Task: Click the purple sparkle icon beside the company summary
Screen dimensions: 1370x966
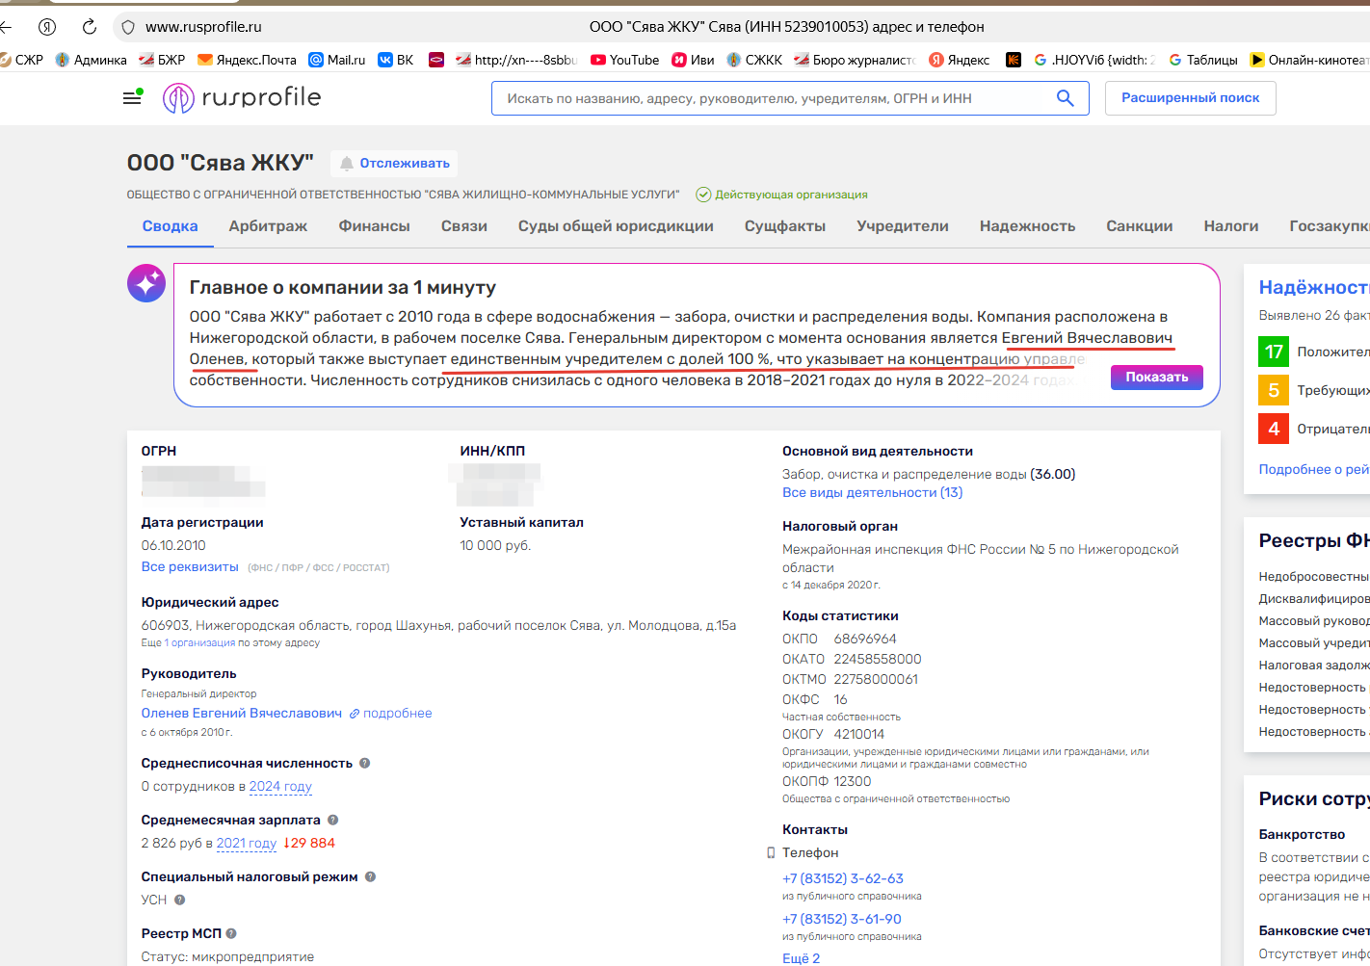Action: (x=146, y=282)
